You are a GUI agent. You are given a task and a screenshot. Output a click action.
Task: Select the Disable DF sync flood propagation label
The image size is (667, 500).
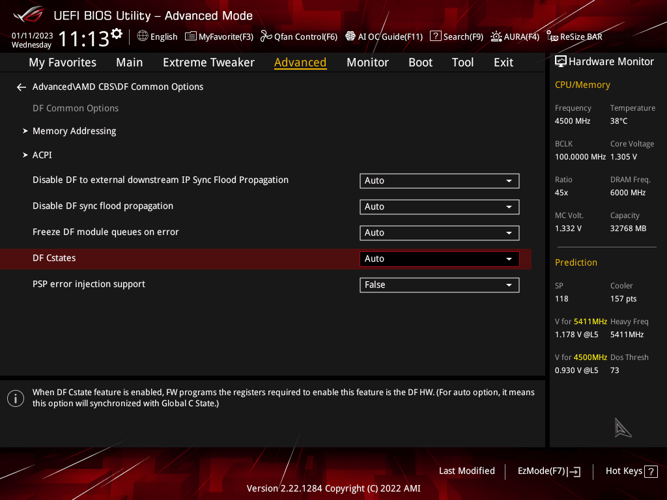[x=103, y=206]
